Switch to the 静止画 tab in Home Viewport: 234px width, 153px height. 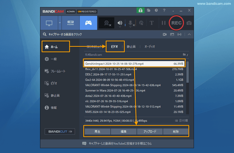131,47
